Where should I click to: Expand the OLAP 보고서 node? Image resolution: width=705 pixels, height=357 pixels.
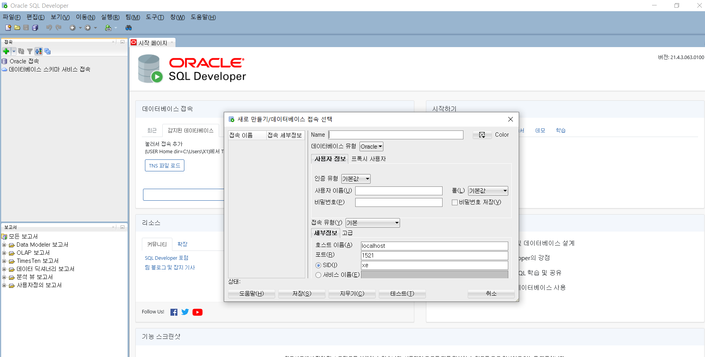(x=4, y=253)
